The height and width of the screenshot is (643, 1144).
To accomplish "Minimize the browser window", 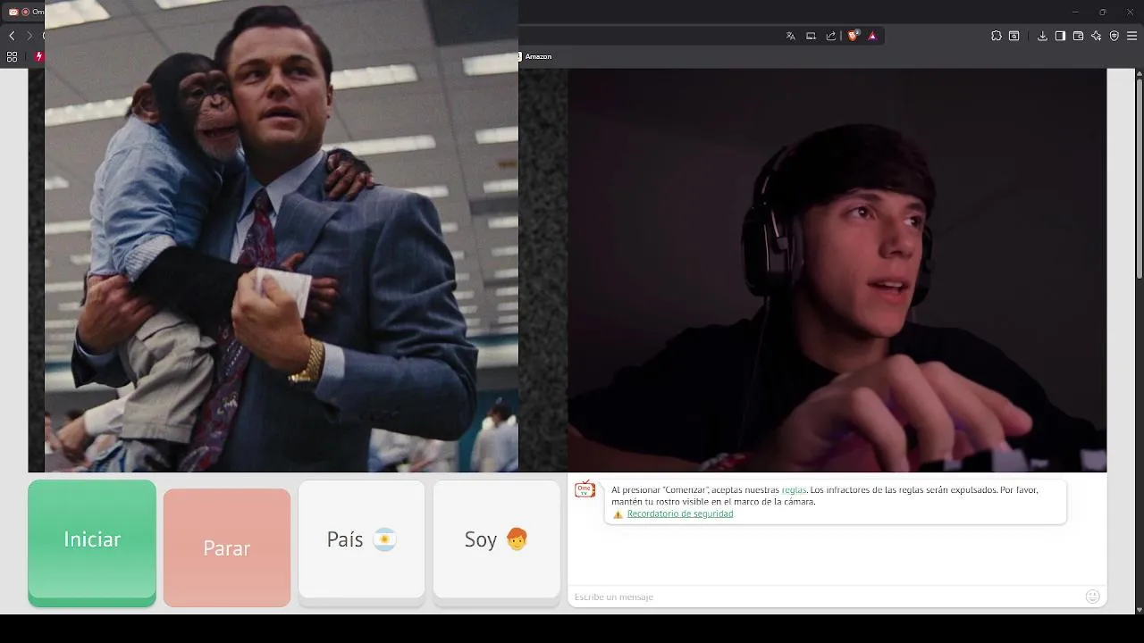I will click(x=1075, y=12).
